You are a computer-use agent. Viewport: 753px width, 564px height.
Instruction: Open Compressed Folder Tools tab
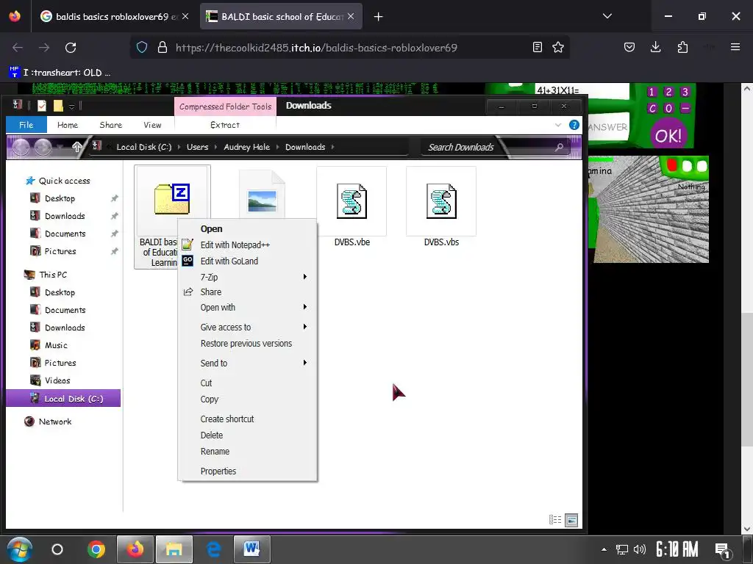225,106
